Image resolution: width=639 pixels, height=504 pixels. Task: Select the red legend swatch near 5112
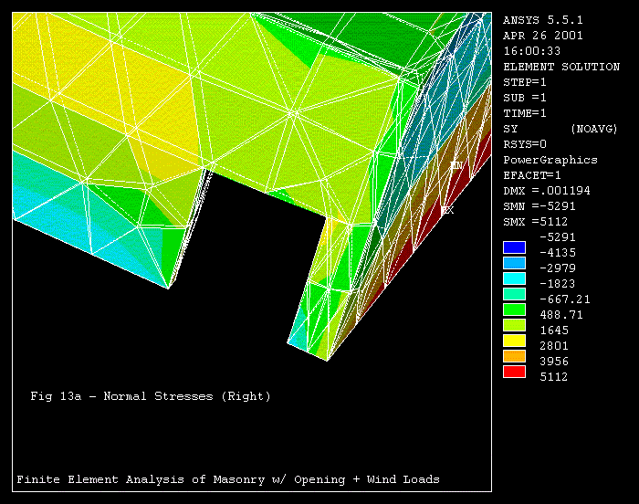pos(515,371)
